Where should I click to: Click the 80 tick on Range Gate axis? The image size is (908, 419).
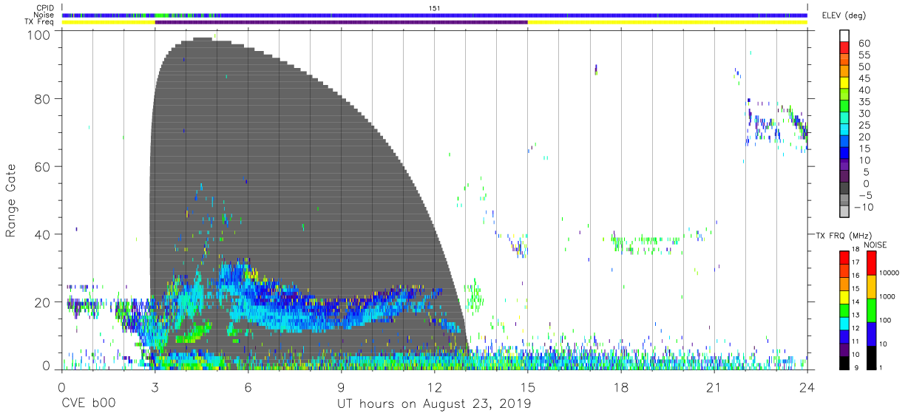click(x=41, y=98)
